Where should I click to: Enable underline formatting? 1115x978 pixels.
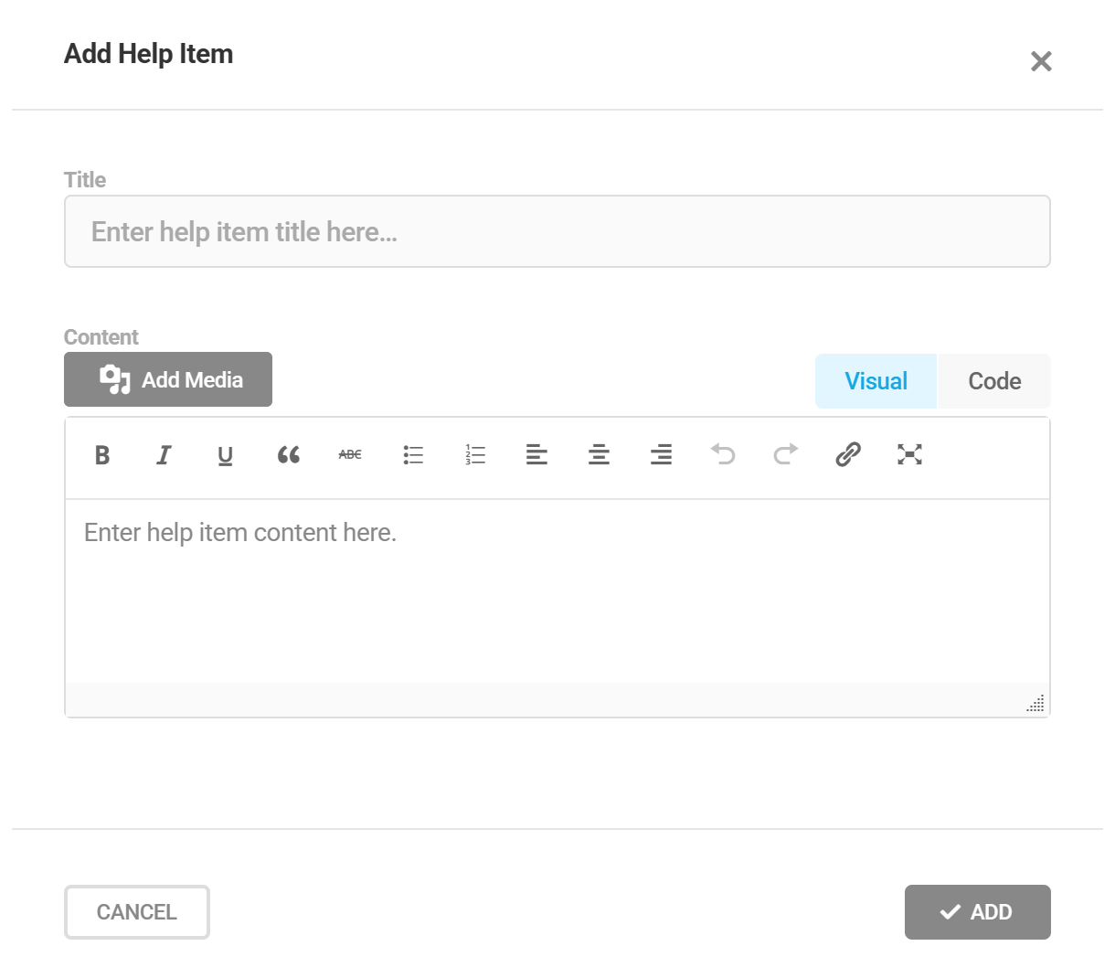225,455
